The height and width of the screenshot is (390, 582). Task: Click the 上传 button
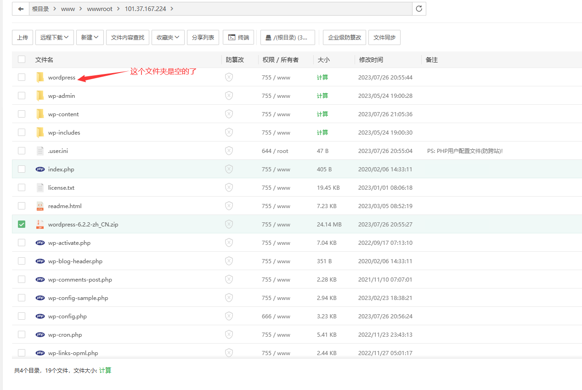[23, 37]
